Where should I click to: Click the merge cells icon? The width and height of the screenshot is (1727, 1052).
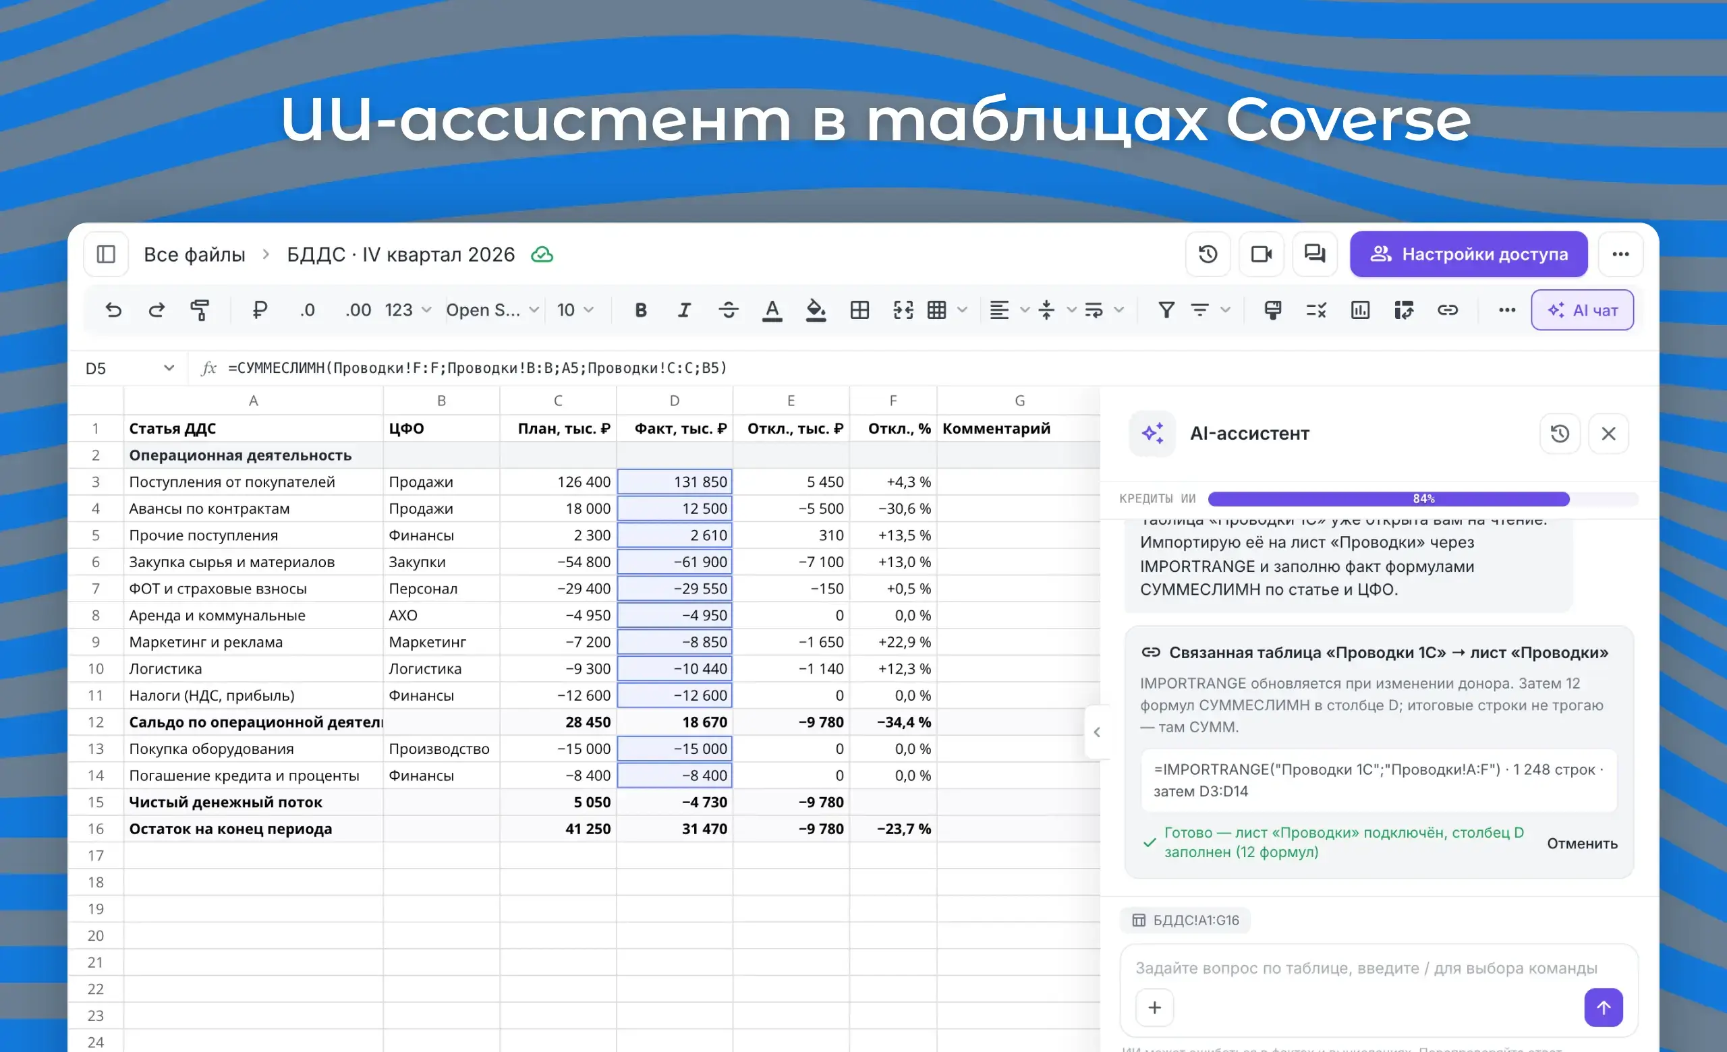pyautogui.click(x=903, y=310)
